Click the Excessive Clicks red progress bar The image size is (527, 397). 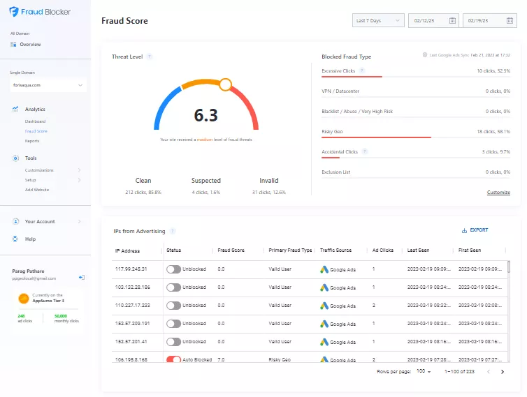click(x=352, y=77)
